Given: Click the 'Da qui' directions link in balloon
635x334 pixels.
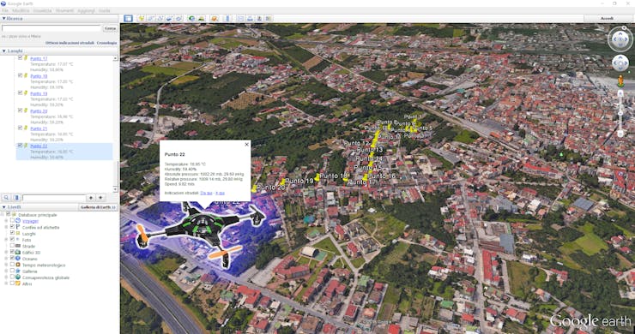Looking at the screenshot, I should [206, 193].
